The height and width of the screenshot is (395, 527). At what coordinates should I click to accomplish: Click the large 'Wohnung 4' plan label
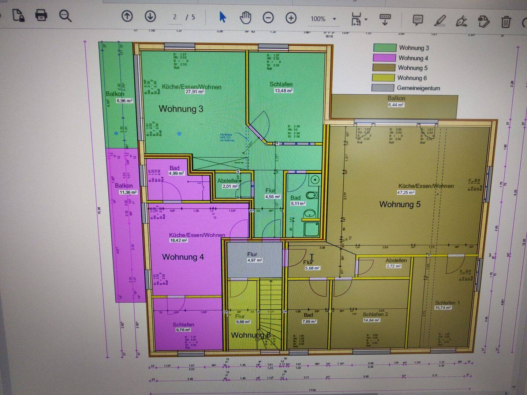click(x=183, y=257)
